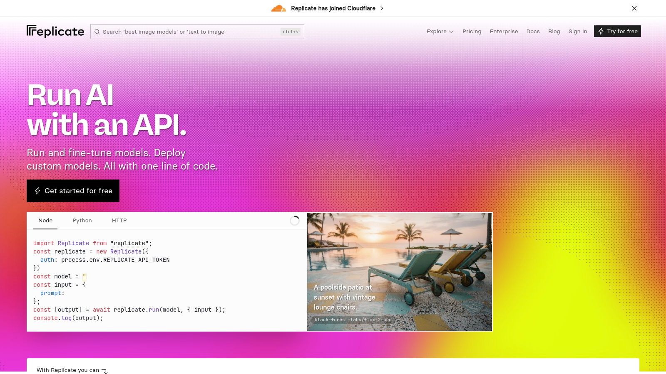The width and height of the screenshot is (666, 374).
Task: Click the loading spinner above the code panel
Action: pos(295,221)
